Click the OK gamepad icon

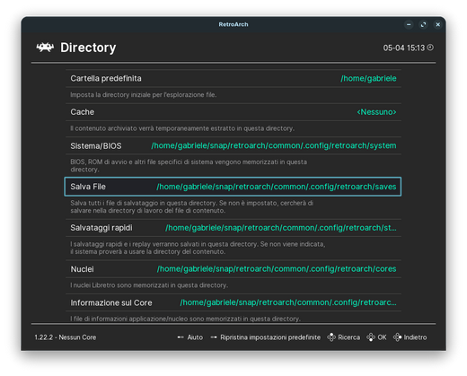point(371,337)
